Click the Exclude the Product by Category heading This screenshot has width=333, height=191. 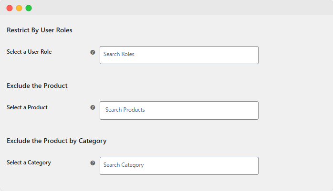click(x=56, y=141)
